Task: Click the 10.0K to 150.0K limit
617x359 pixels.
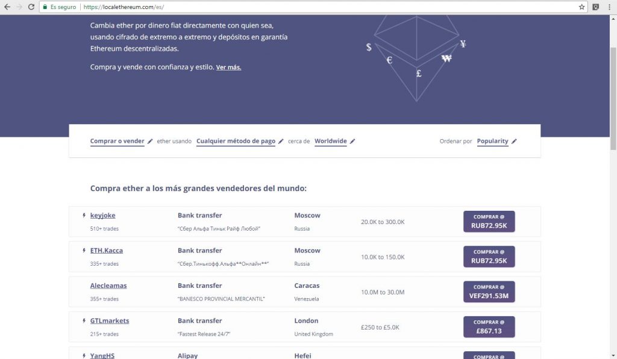Action: point(383,257)
